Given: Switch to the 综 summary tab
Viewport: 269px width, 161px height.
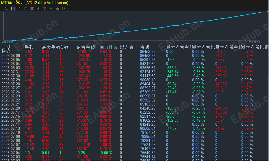Looking at the screenshot, I should click(7, 9).
